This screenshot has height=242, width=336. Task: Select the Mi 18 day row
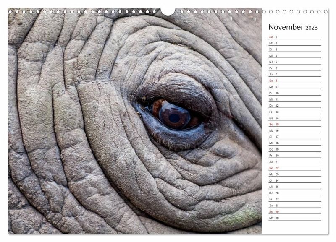pos(294,143)
